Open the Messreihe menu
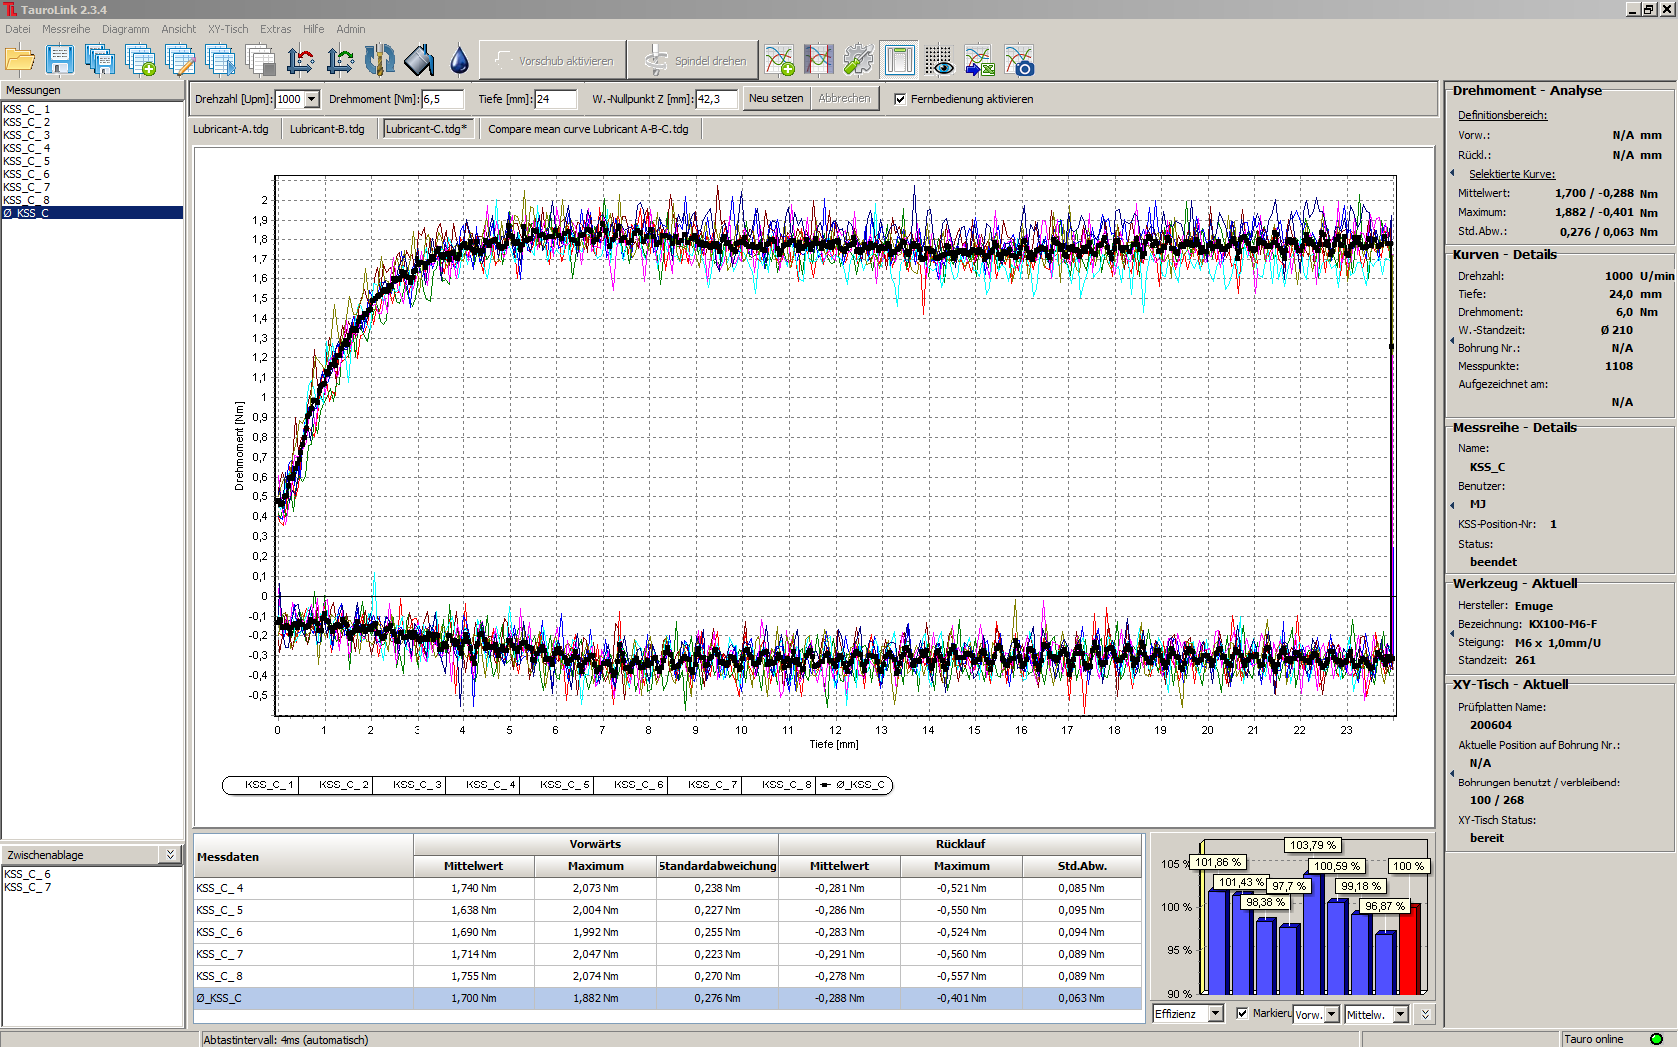This screenshot has height=1047, width=1678. click(66, 29)
